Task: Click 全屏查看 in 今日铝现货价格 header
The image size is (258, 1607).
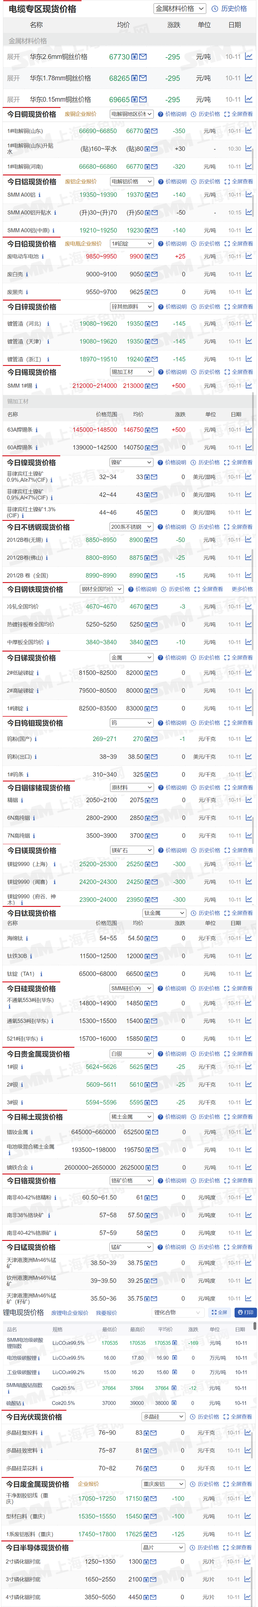Action: [x=242, y=181]
